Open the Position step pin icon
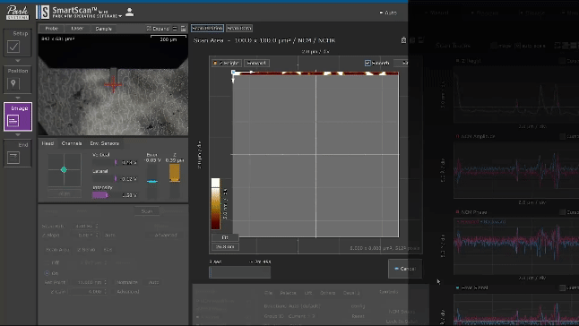Viewport: 579px width, 326px height. tap(13, 83)
